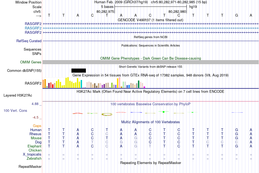Screen dimensions: 259x173
Task: Click the large G in PhyloP track
Action: tap(107, 114)
